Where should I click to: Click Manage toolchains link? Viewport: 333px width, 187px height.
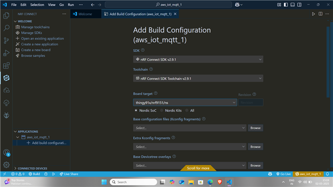coord(35,27)
